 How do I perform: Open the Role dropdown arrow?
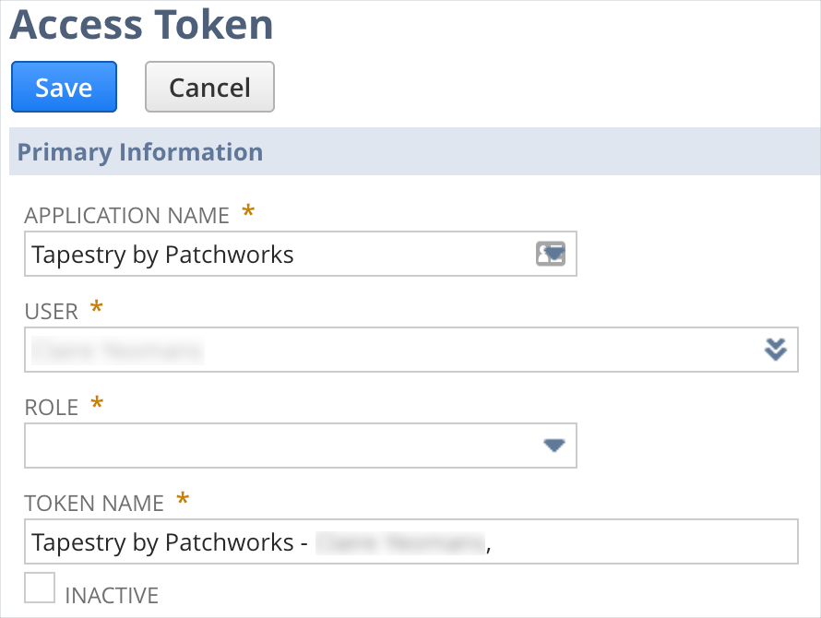click(553, 446)
